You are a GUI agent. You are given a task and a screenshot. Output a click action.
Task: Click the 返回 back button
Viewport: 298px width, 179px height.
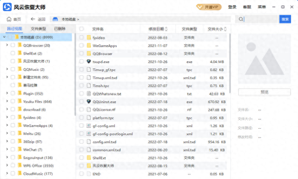[38, 19]
